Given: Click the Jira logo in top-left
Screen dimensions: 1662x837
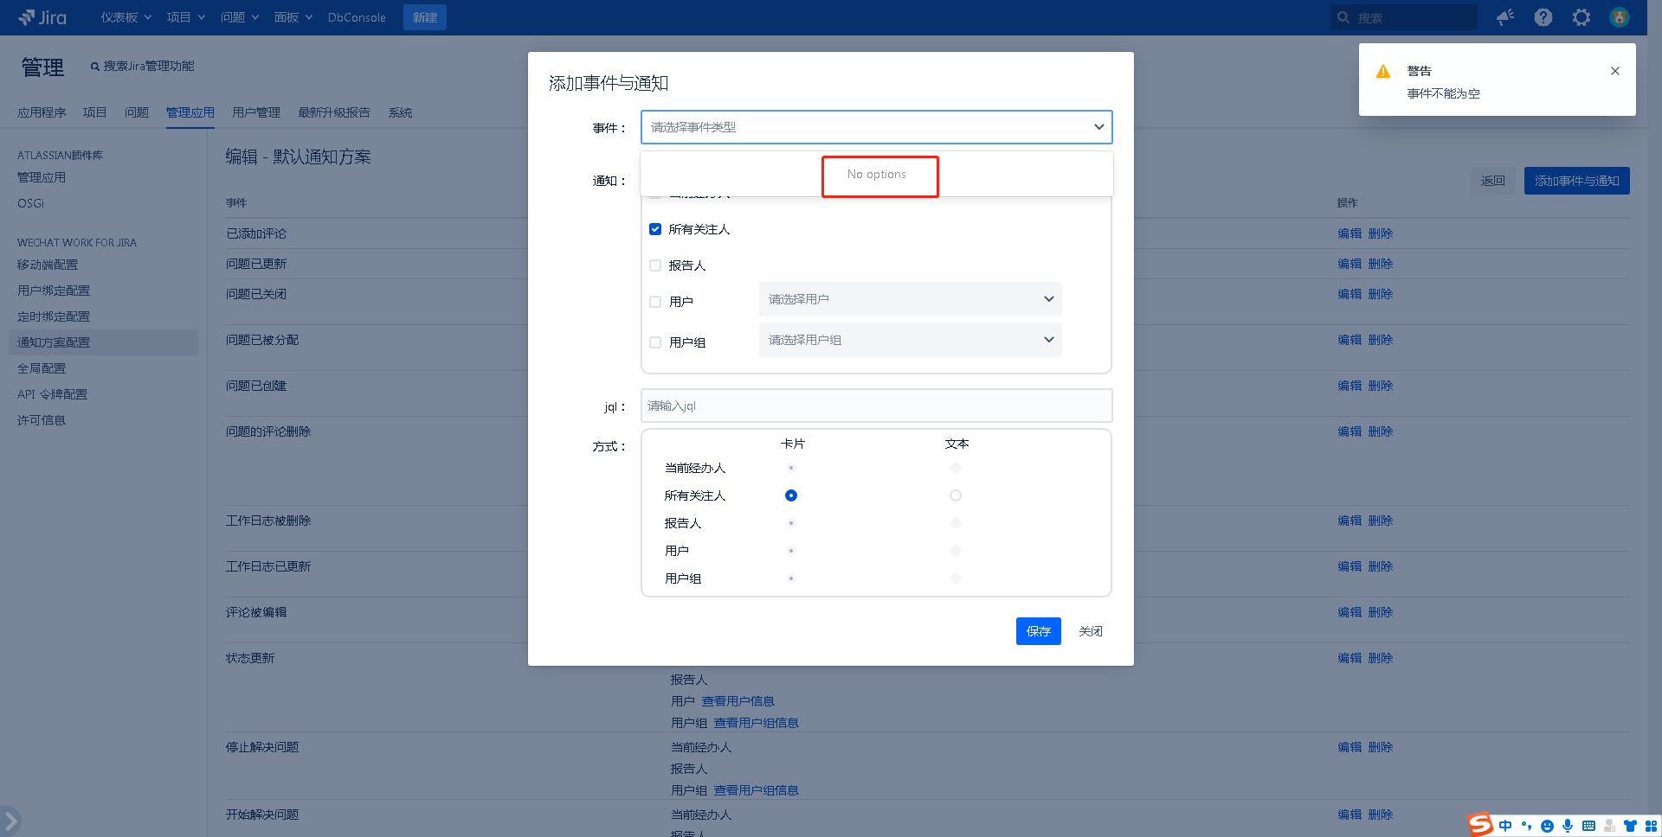Looking at the screenshot, I should coord(42,17).
